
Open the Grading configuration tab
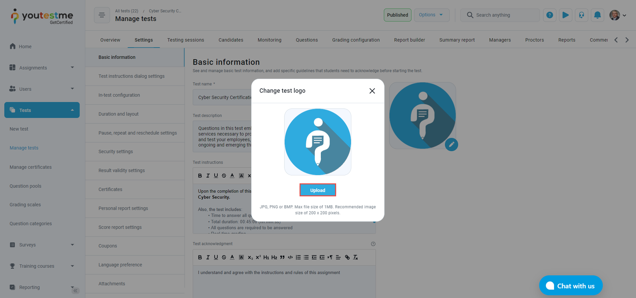point(356,40)
